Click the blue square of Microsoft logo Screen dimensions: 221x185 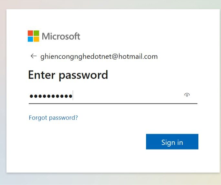(30, 39)
